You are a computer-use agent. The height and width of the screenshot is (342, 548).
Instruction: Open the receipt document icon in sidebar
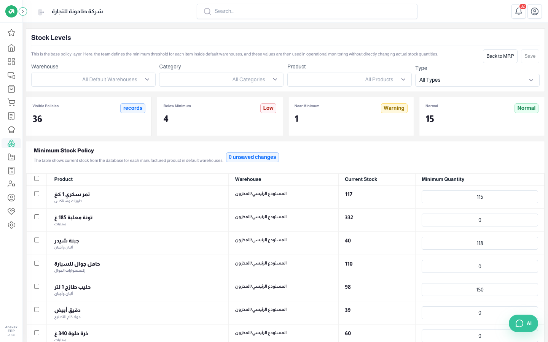click(x=11, y=116)
